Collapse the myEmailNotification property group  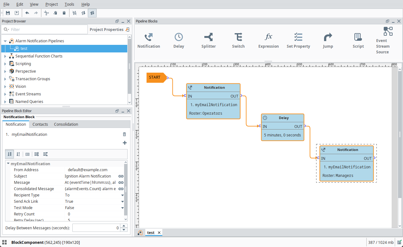click(8, 164)
